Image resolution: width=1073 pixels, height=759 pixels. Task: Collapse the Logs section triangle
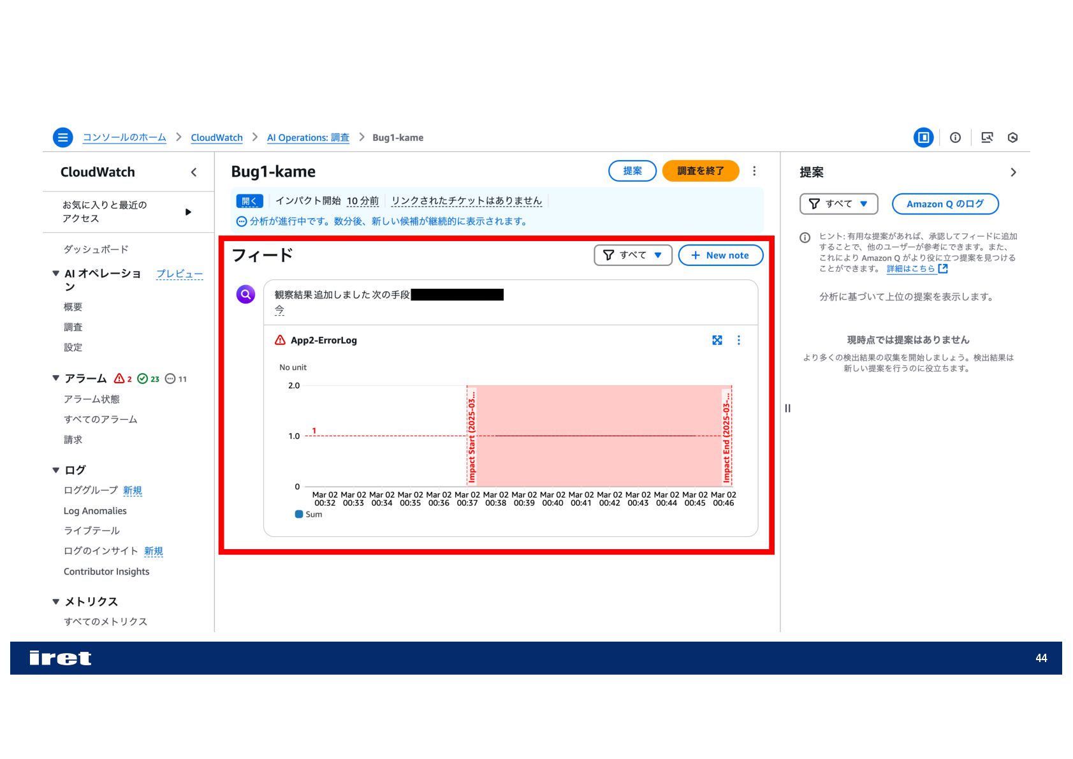56,470
